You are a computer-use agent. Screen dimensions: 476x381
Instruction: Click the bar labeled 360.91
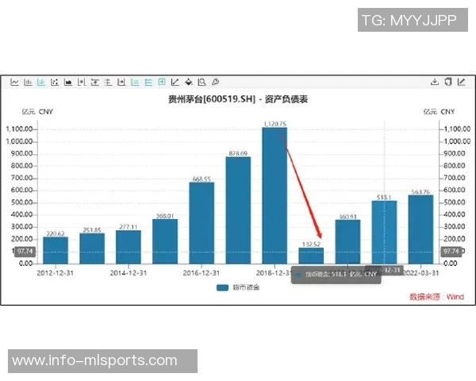click(x=348, y=242)
